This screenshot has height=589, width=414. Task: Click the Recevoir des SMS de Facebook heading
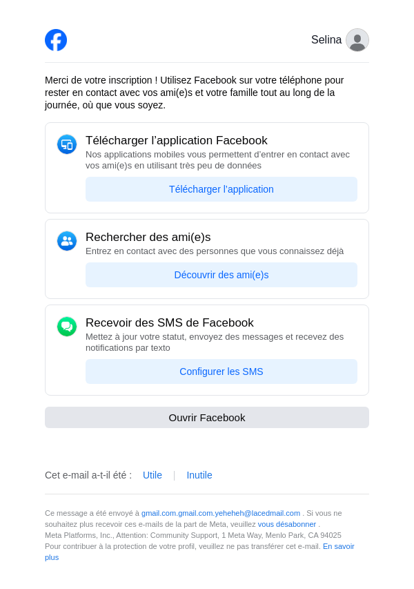point(170,323)
